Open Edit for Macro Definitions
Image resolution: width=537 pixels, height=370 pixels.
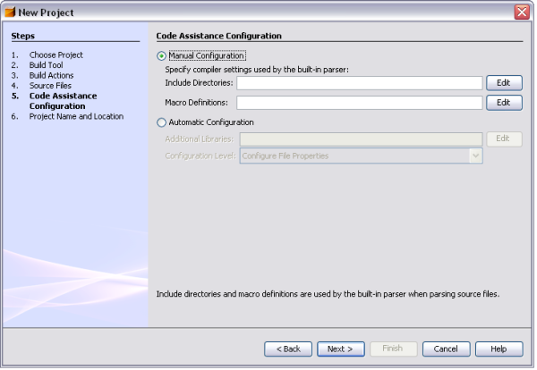(505, 103)
